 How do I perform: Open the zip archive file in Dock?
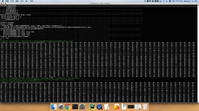point(124,107)
